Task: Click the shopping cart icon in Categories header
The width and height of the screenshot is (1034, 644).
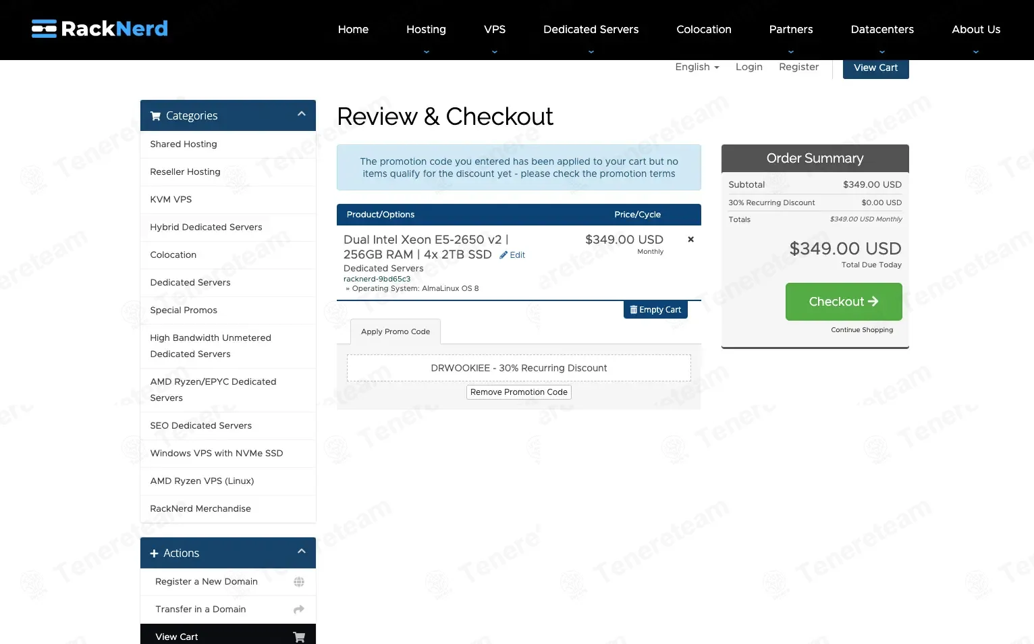Action: tap(155, 116)
